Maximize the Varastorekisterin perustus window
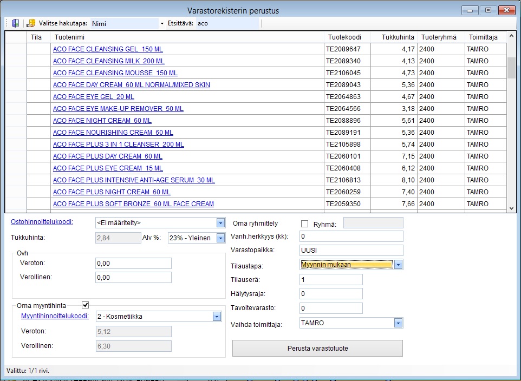This screenshot has height=381, width=521. (x=488, y=10)
